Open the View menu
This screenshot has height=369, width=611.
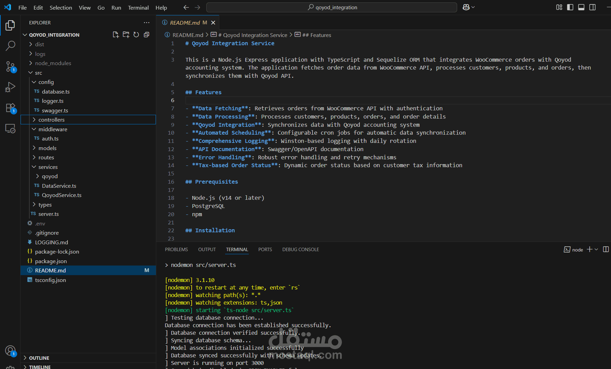pos(85,8)
